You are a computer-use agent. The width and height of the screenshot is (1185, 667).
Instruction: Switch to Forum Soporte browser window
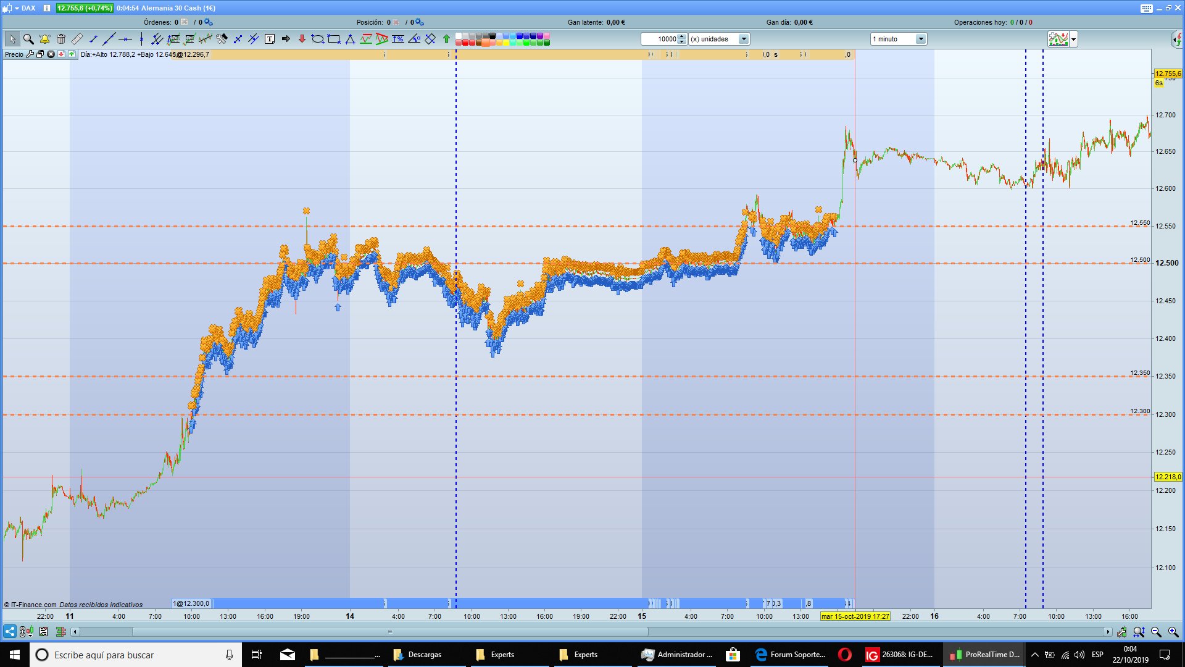[x=790, y=655]
